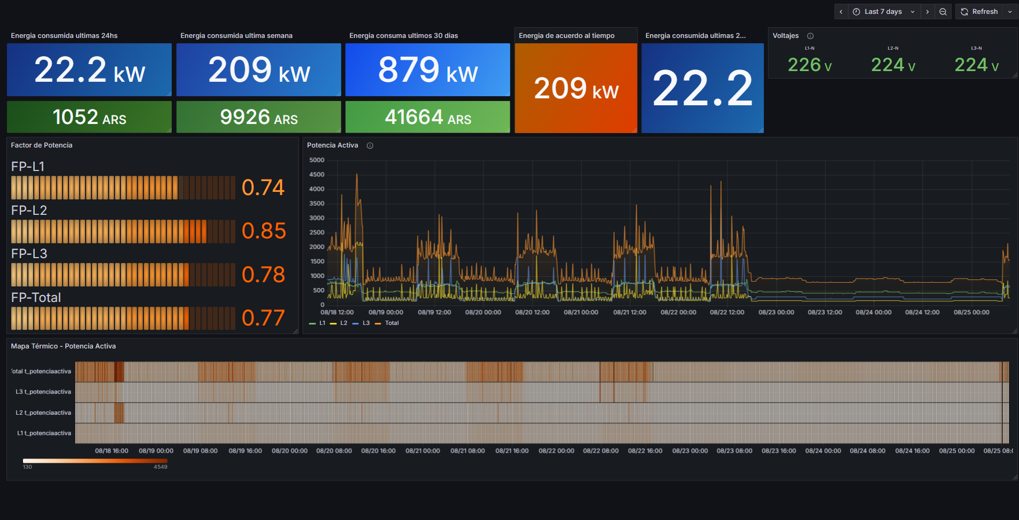This screenshot has width=1019, height=520.
Task: Shift time range forward with right arrow
Action: pos(927,12)
